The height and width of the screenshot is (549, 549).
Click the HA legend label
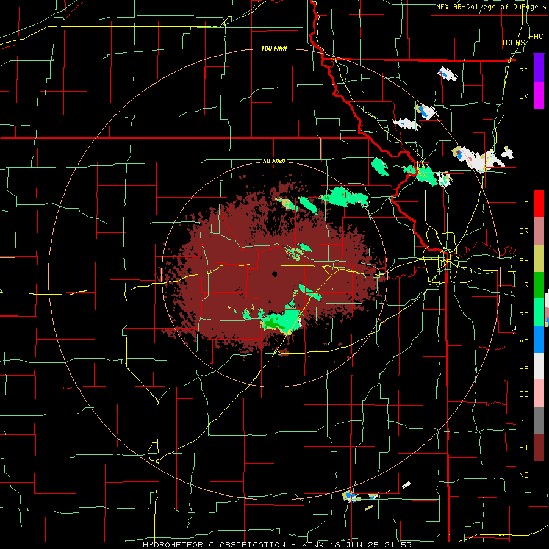click(x=524, y=204)
